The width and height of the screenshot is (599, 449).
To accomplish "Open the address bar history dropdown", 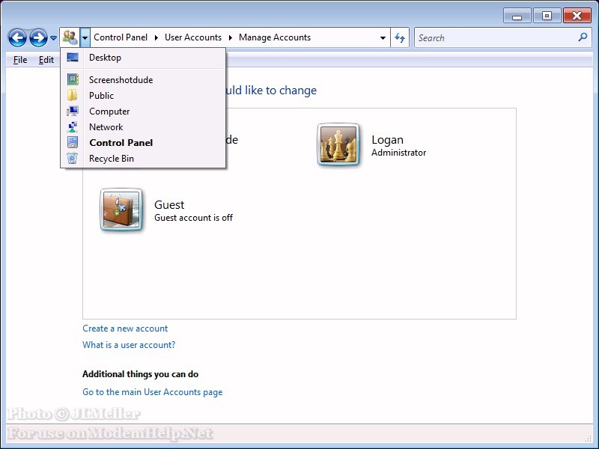I will [x=383, y=38].
